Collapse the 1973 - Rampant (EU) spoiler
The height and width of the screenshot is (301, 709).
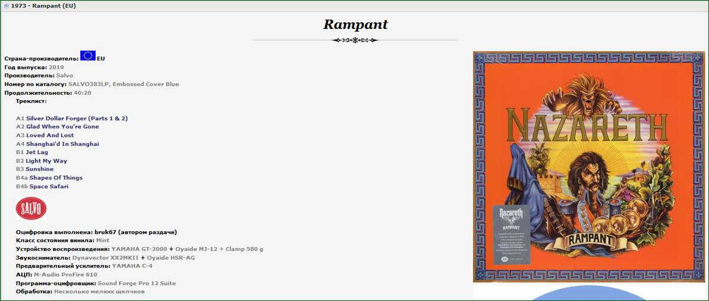(6, 6)
